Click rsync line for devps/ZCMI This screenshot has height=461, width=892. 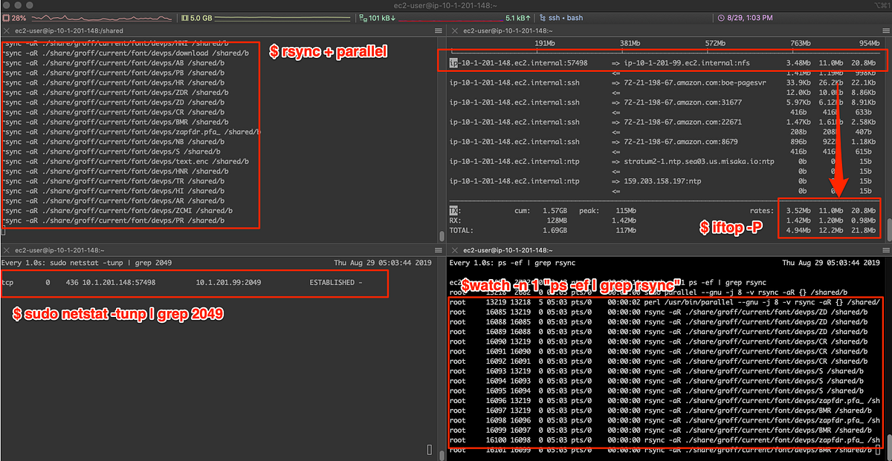(117, 210)
